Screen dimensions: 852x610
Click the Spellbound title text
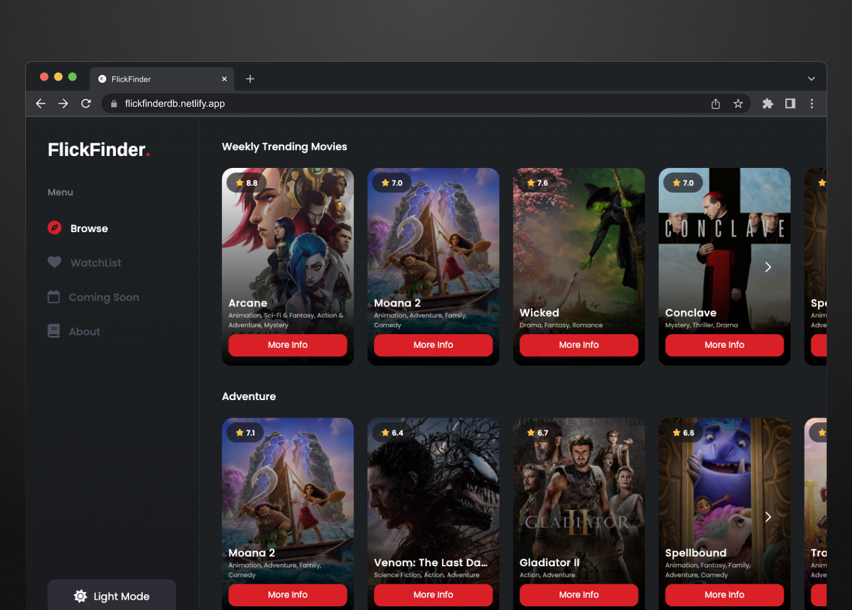coord(696,553)
